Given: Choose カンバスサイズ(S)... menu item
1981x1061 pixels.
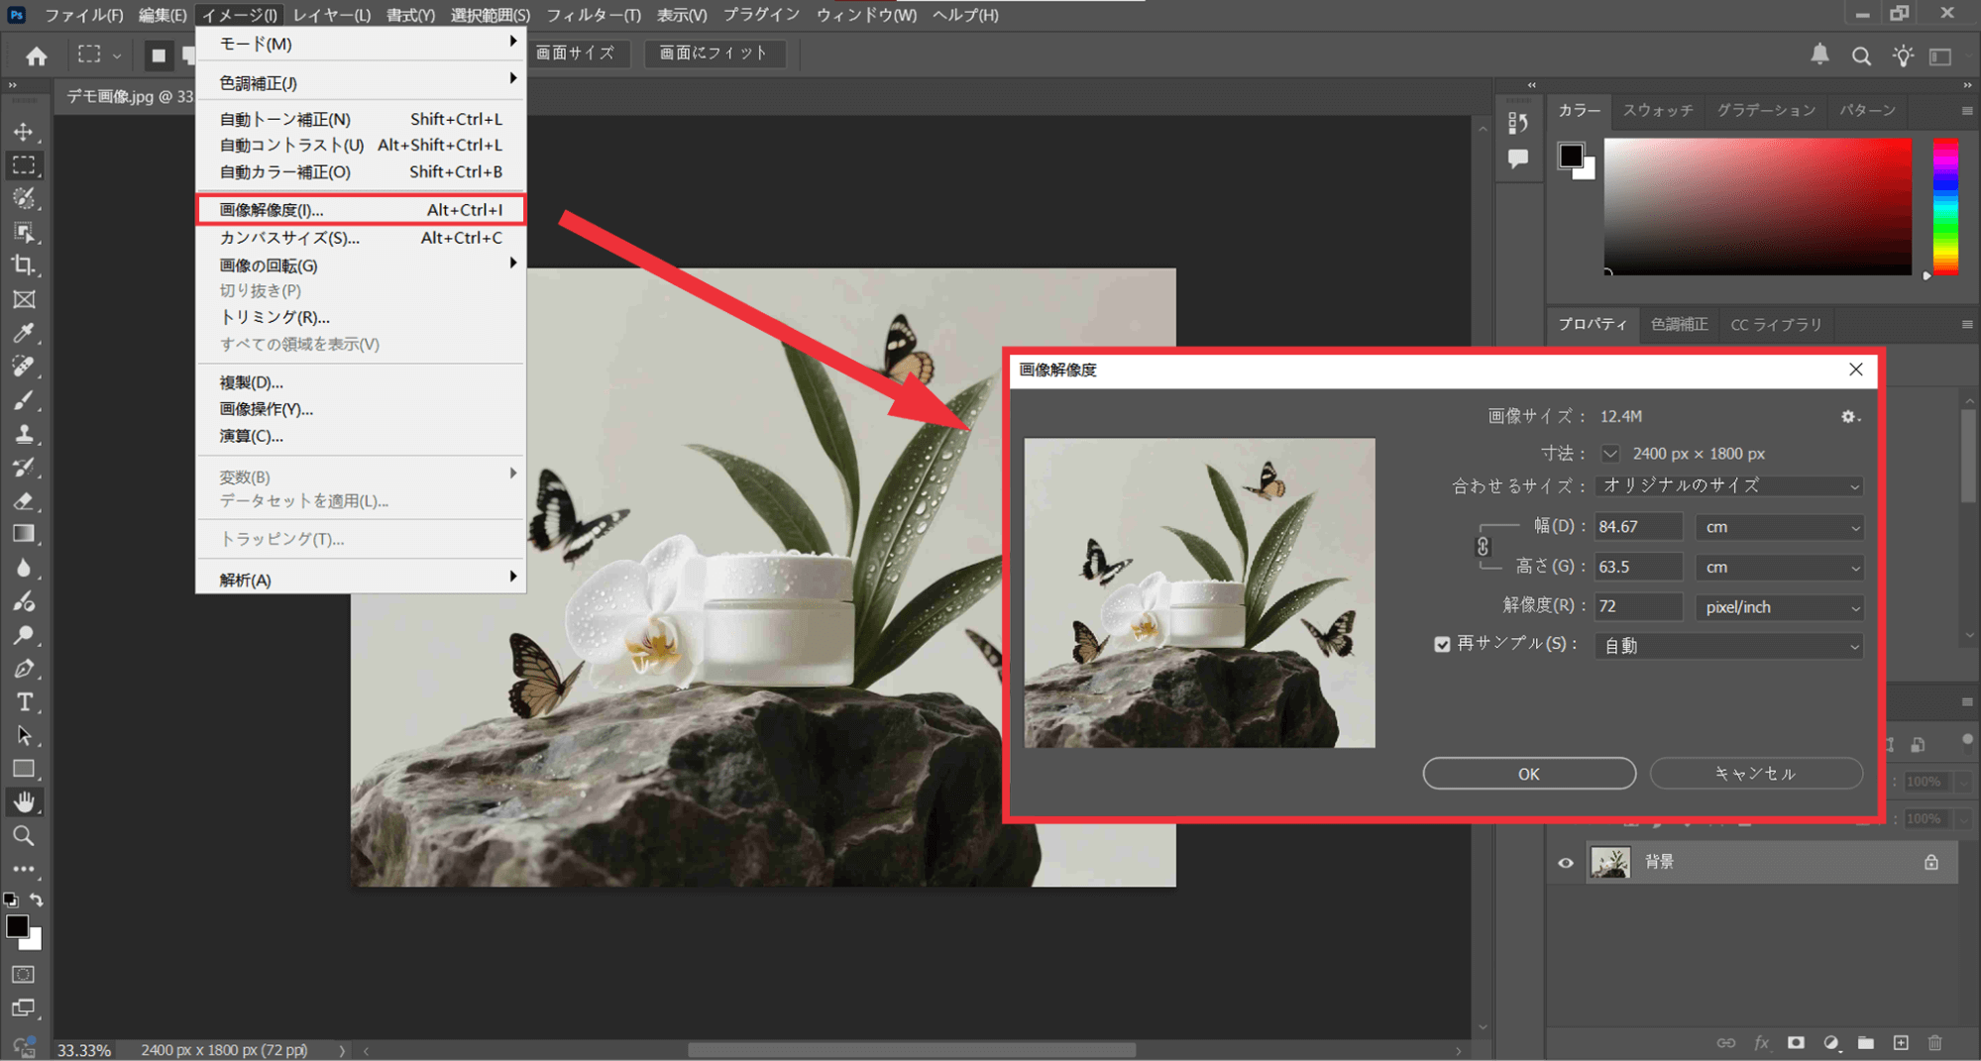Looking at the screenshot, I should click(361, 238).
